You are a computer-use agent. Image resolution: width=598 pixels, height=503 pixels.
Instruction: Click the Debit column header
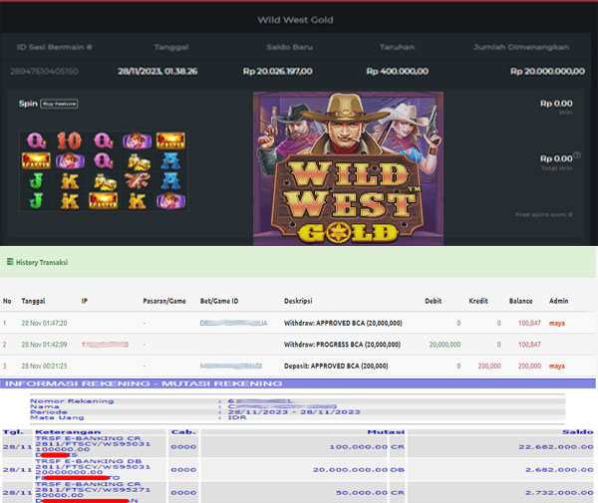pyautogui.click(x=434, y=301)
